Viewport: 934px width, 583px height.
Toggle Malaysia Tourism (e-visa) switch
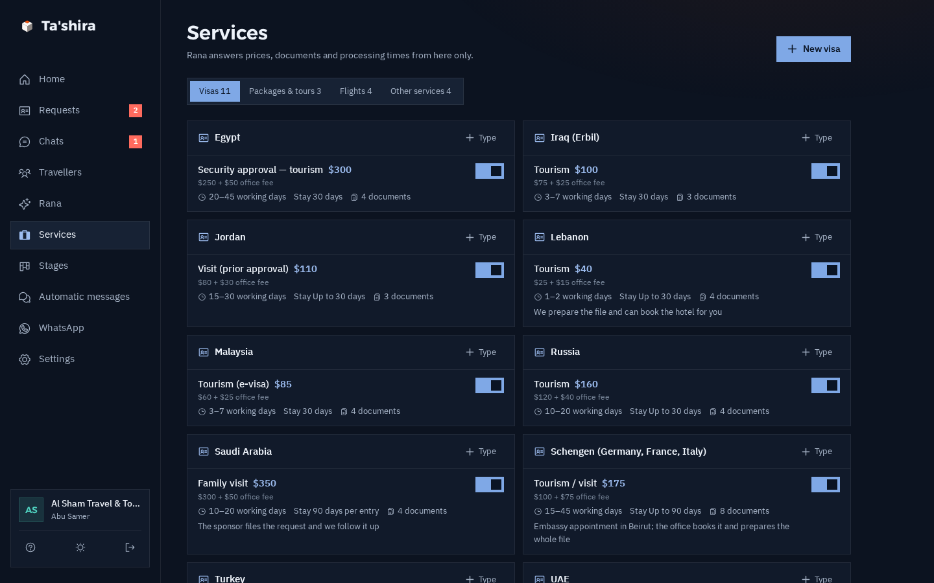490,385
